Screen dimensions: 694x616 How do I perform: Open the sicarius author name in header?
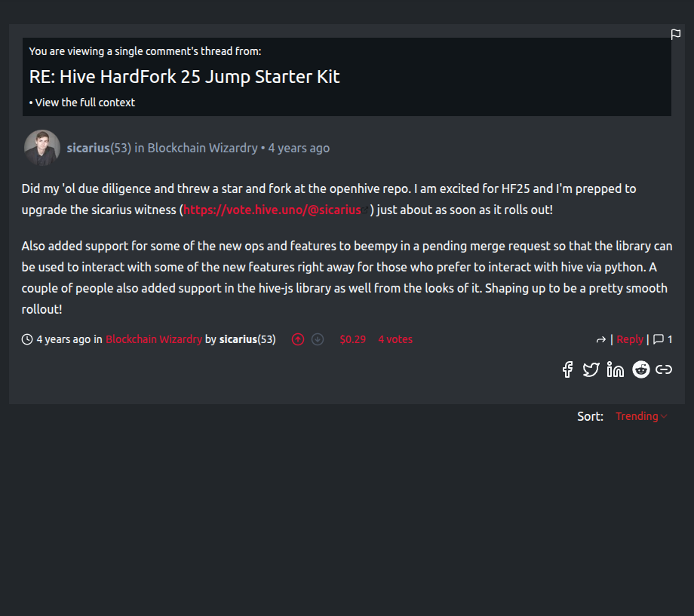(x=88, y=148)
